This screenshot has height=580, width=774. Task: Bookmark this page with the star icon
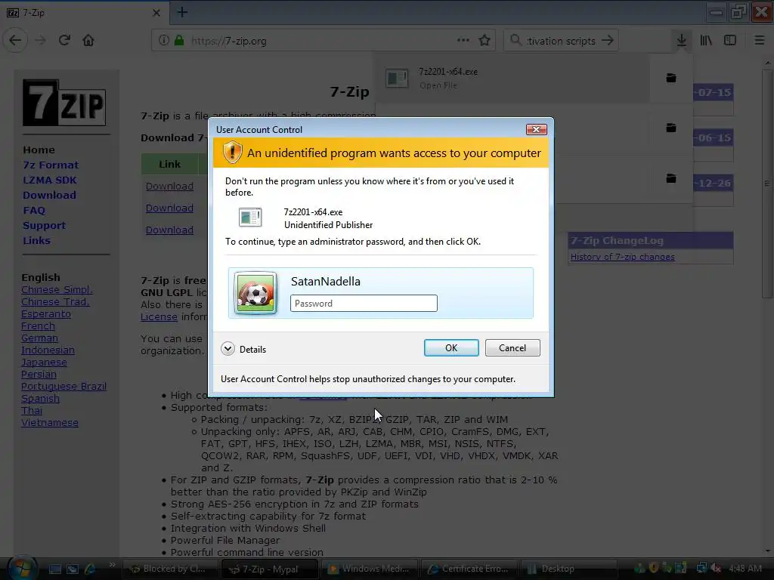pyautogui.click(x=485, y=41)
